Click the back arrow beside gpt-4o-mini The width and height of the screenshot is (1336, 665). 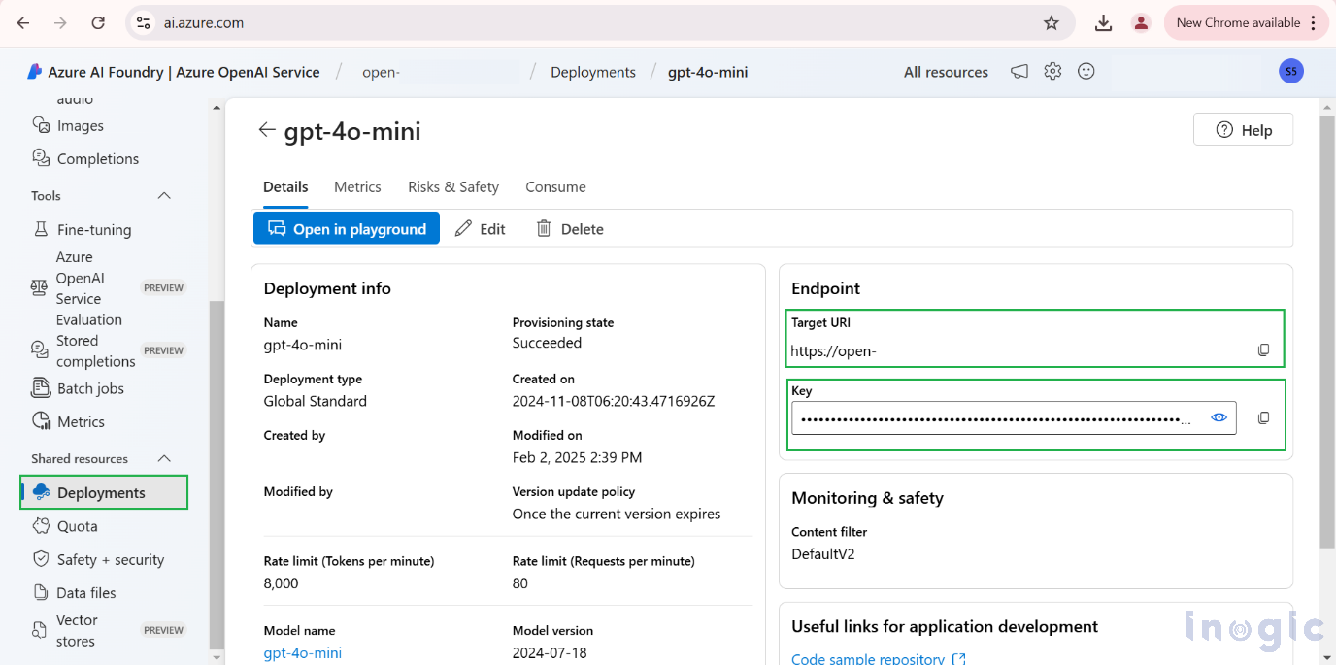tap(267, 130)
